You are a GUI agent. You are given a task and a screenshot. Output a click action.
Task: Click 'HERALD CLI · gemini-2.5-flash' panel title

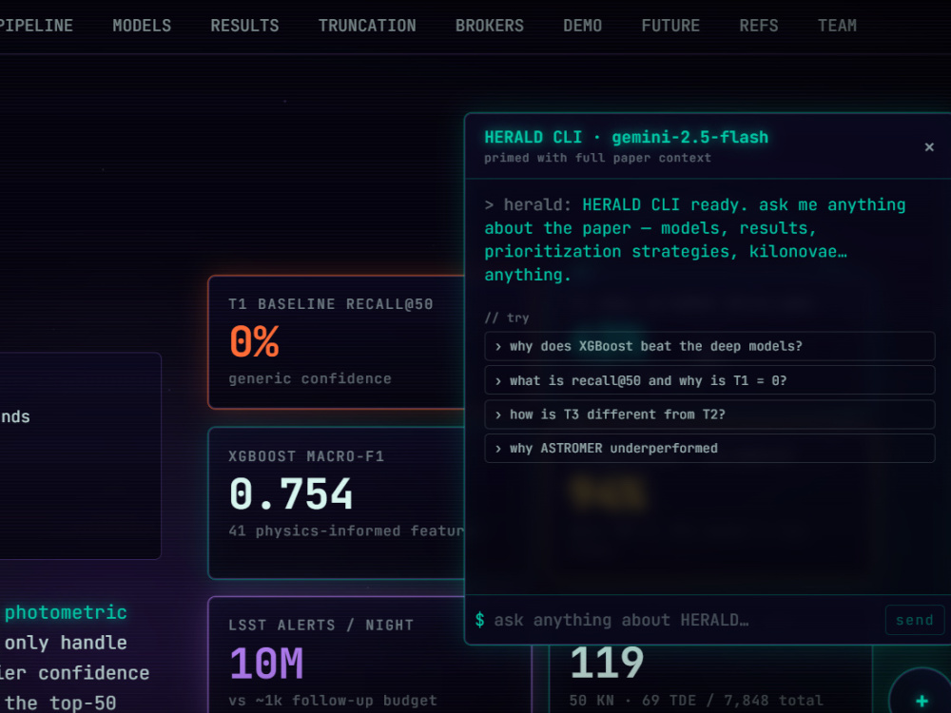click(x=626, y=137)
